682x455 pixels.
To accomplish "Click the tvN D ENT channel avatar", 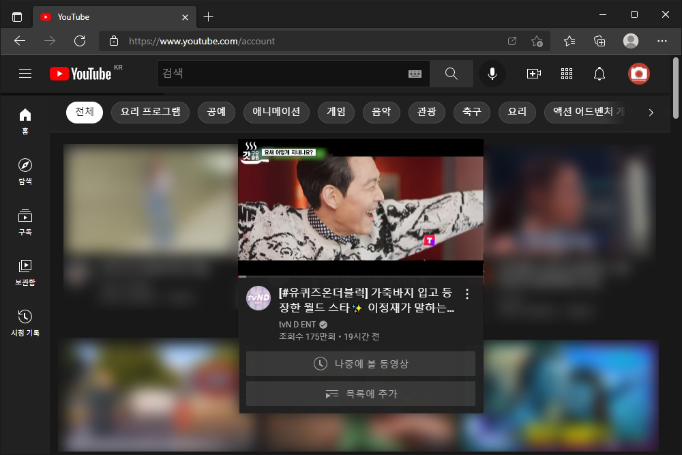I will tap(258, 298).
